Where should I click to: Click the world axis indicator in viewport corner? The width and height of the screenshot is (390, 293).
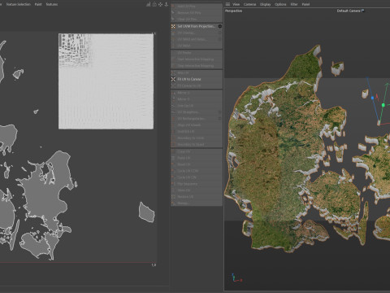click(236, 278)
